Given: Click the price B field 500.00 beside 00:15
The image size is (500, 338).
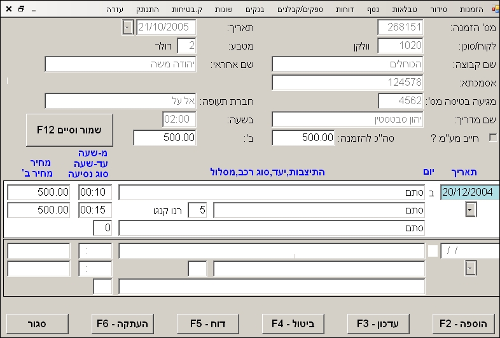Looking at the screenshot, I should coord(39,210).
